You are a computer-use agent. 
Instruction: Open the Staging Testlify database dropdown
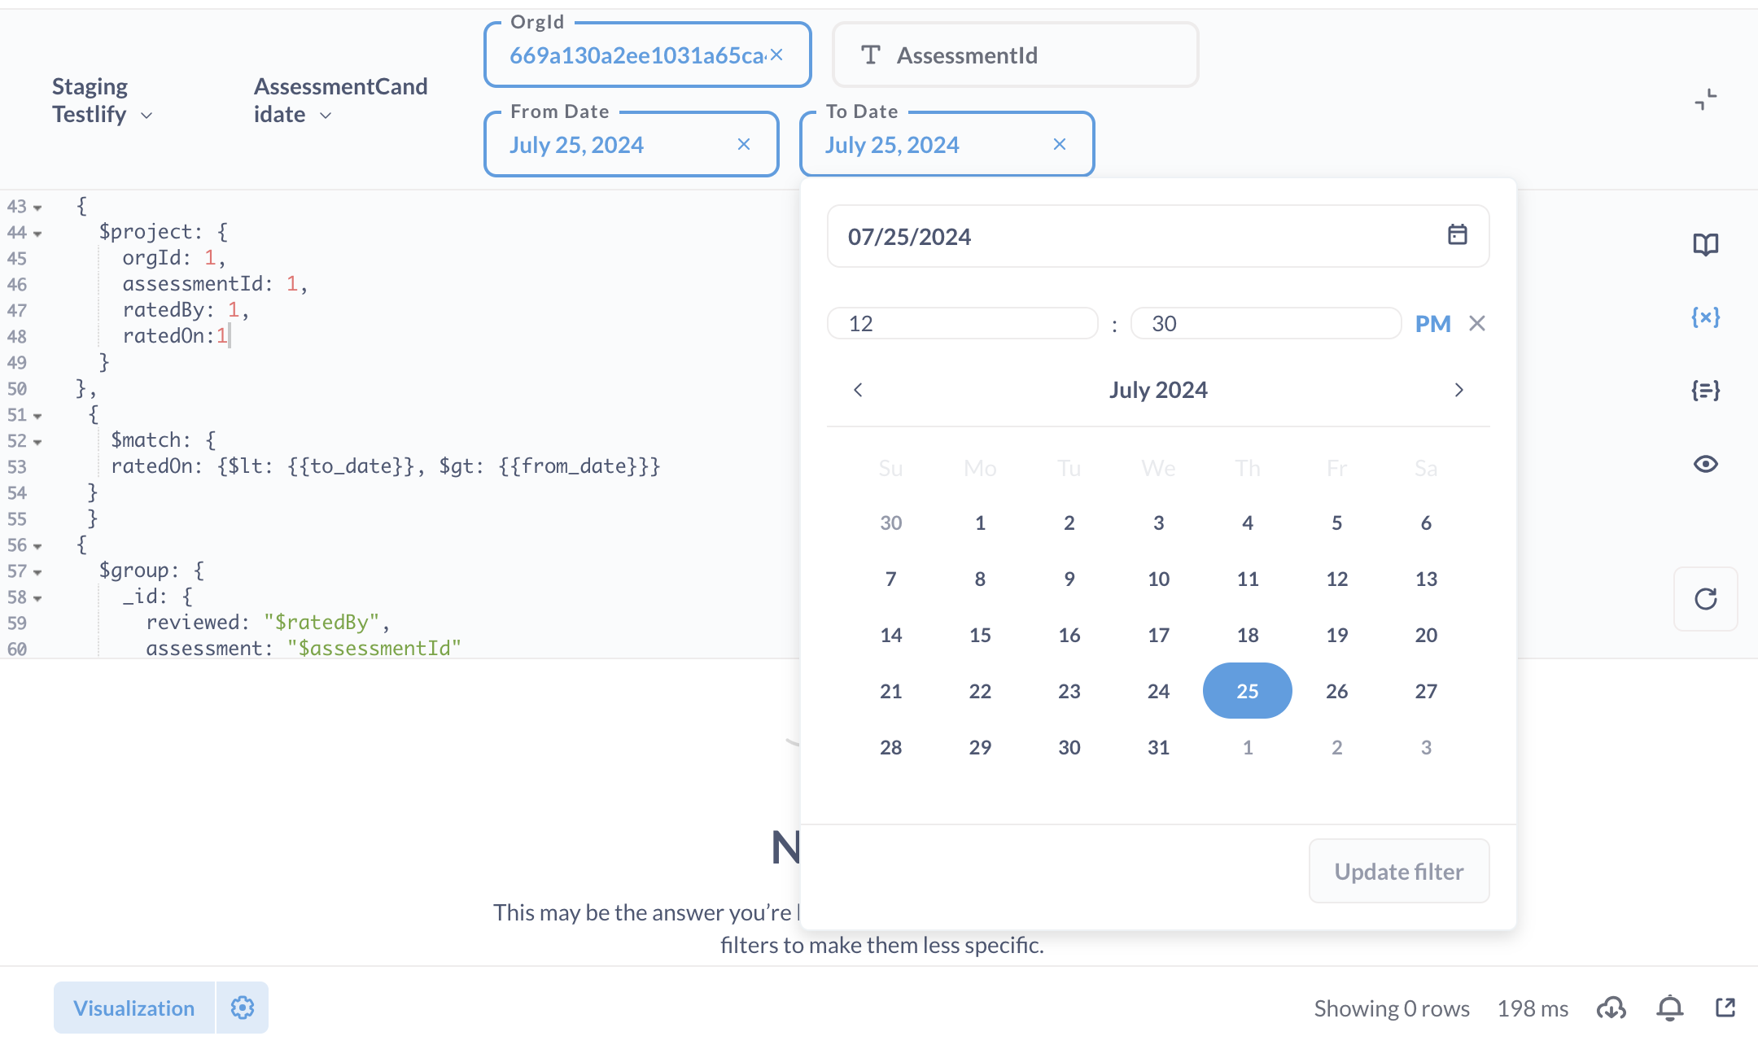[x=102, y=100]
